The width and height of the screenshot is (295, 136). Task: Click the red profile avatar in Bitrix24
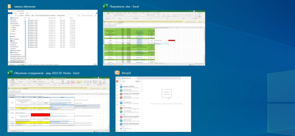coord(117,81)
